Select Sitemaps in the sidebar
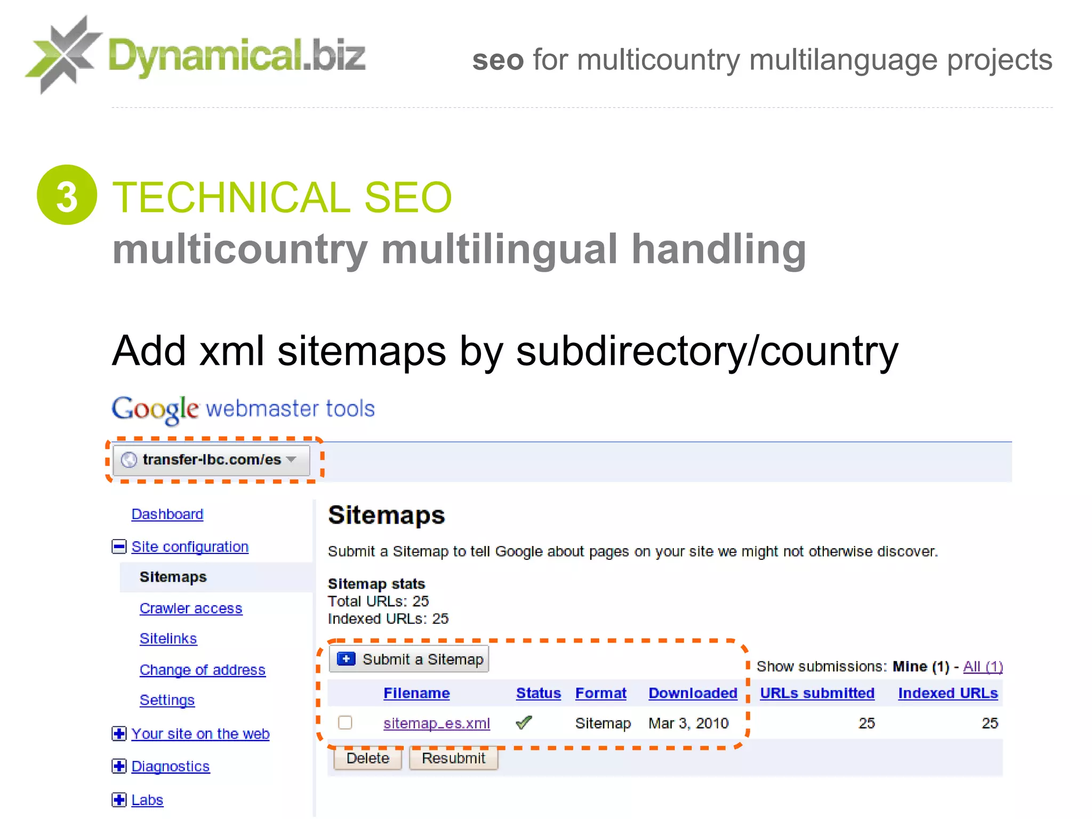1092x819 pixels. tap(173, 577)
